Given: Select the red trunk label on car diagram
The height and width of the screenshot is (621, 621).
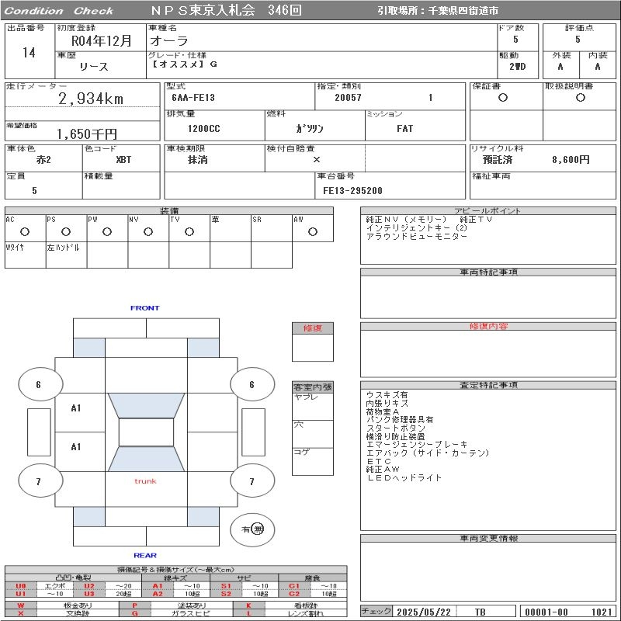Looking at the screenshot, I should pyautogui.click(x=145, y=481).
